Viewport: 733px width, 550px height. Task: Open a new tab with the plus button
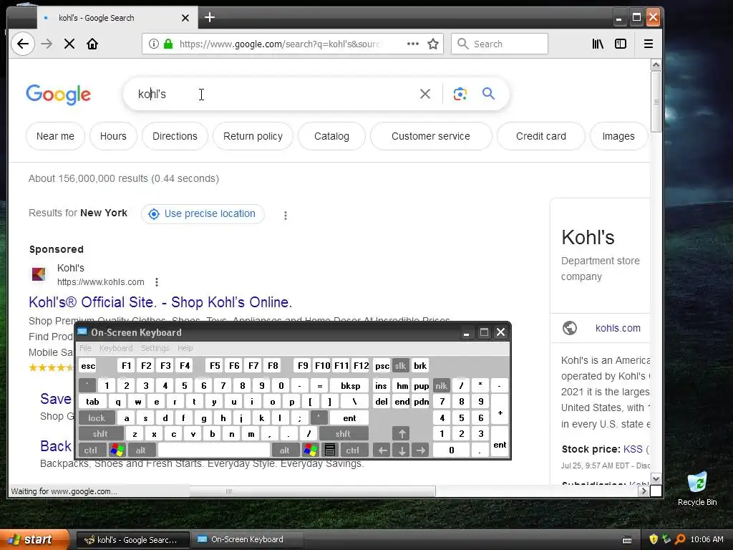click(210, 18)
